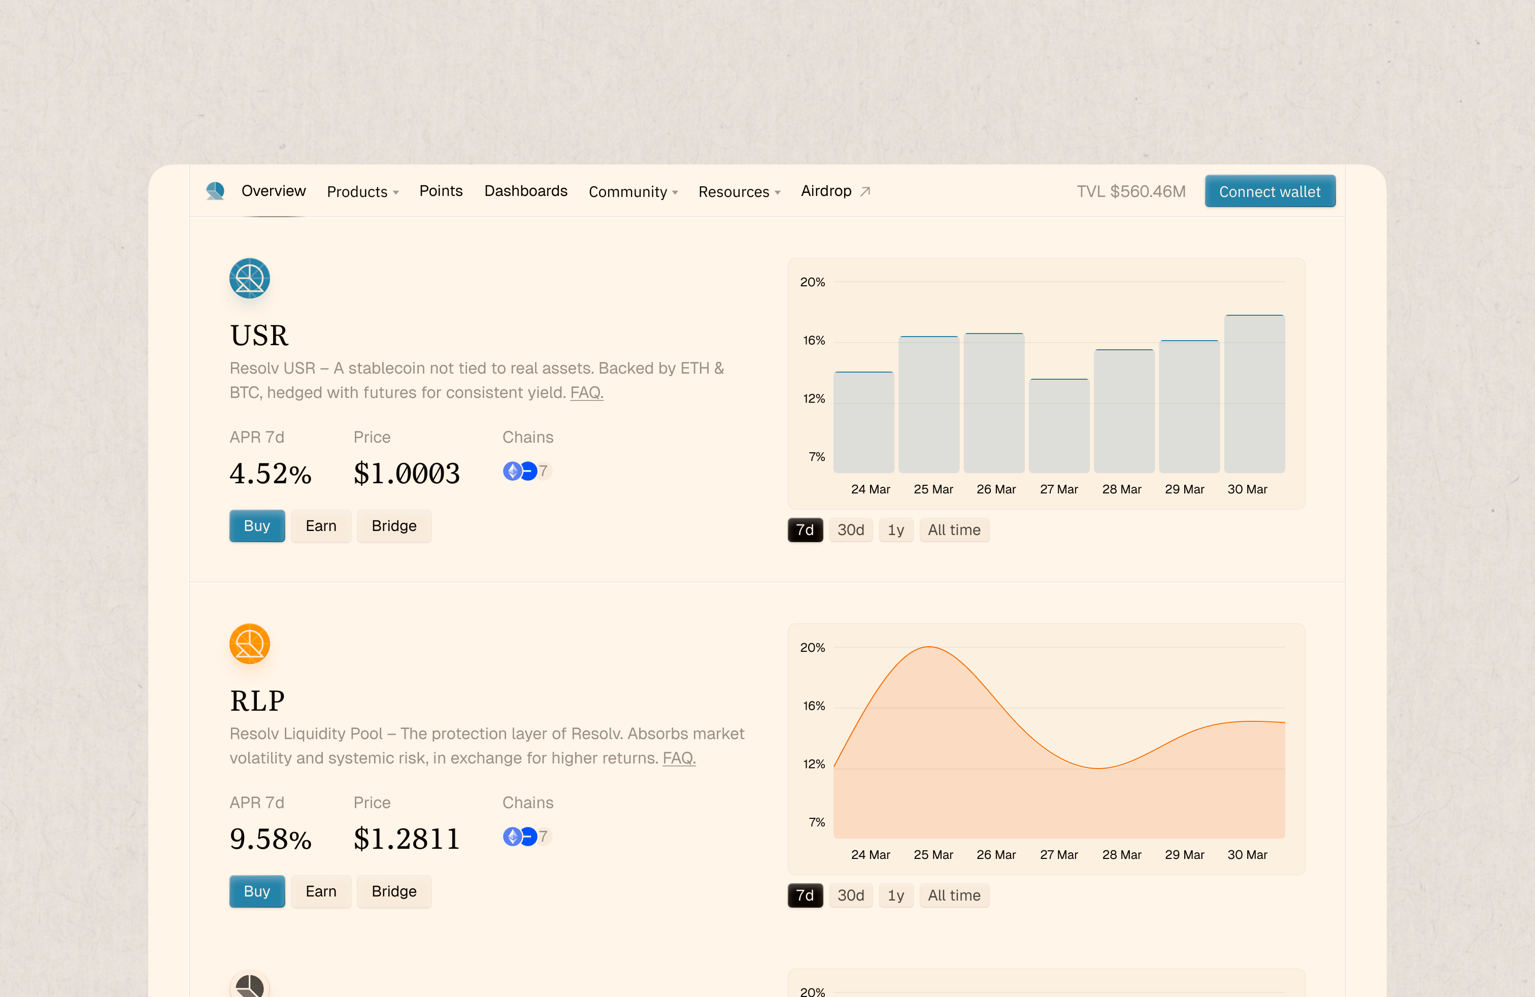This screenshot has height=997, width=1535.
Task: Click the second blue chain badge under RLP
Action: pyautogui.click(x=528, y=837)
